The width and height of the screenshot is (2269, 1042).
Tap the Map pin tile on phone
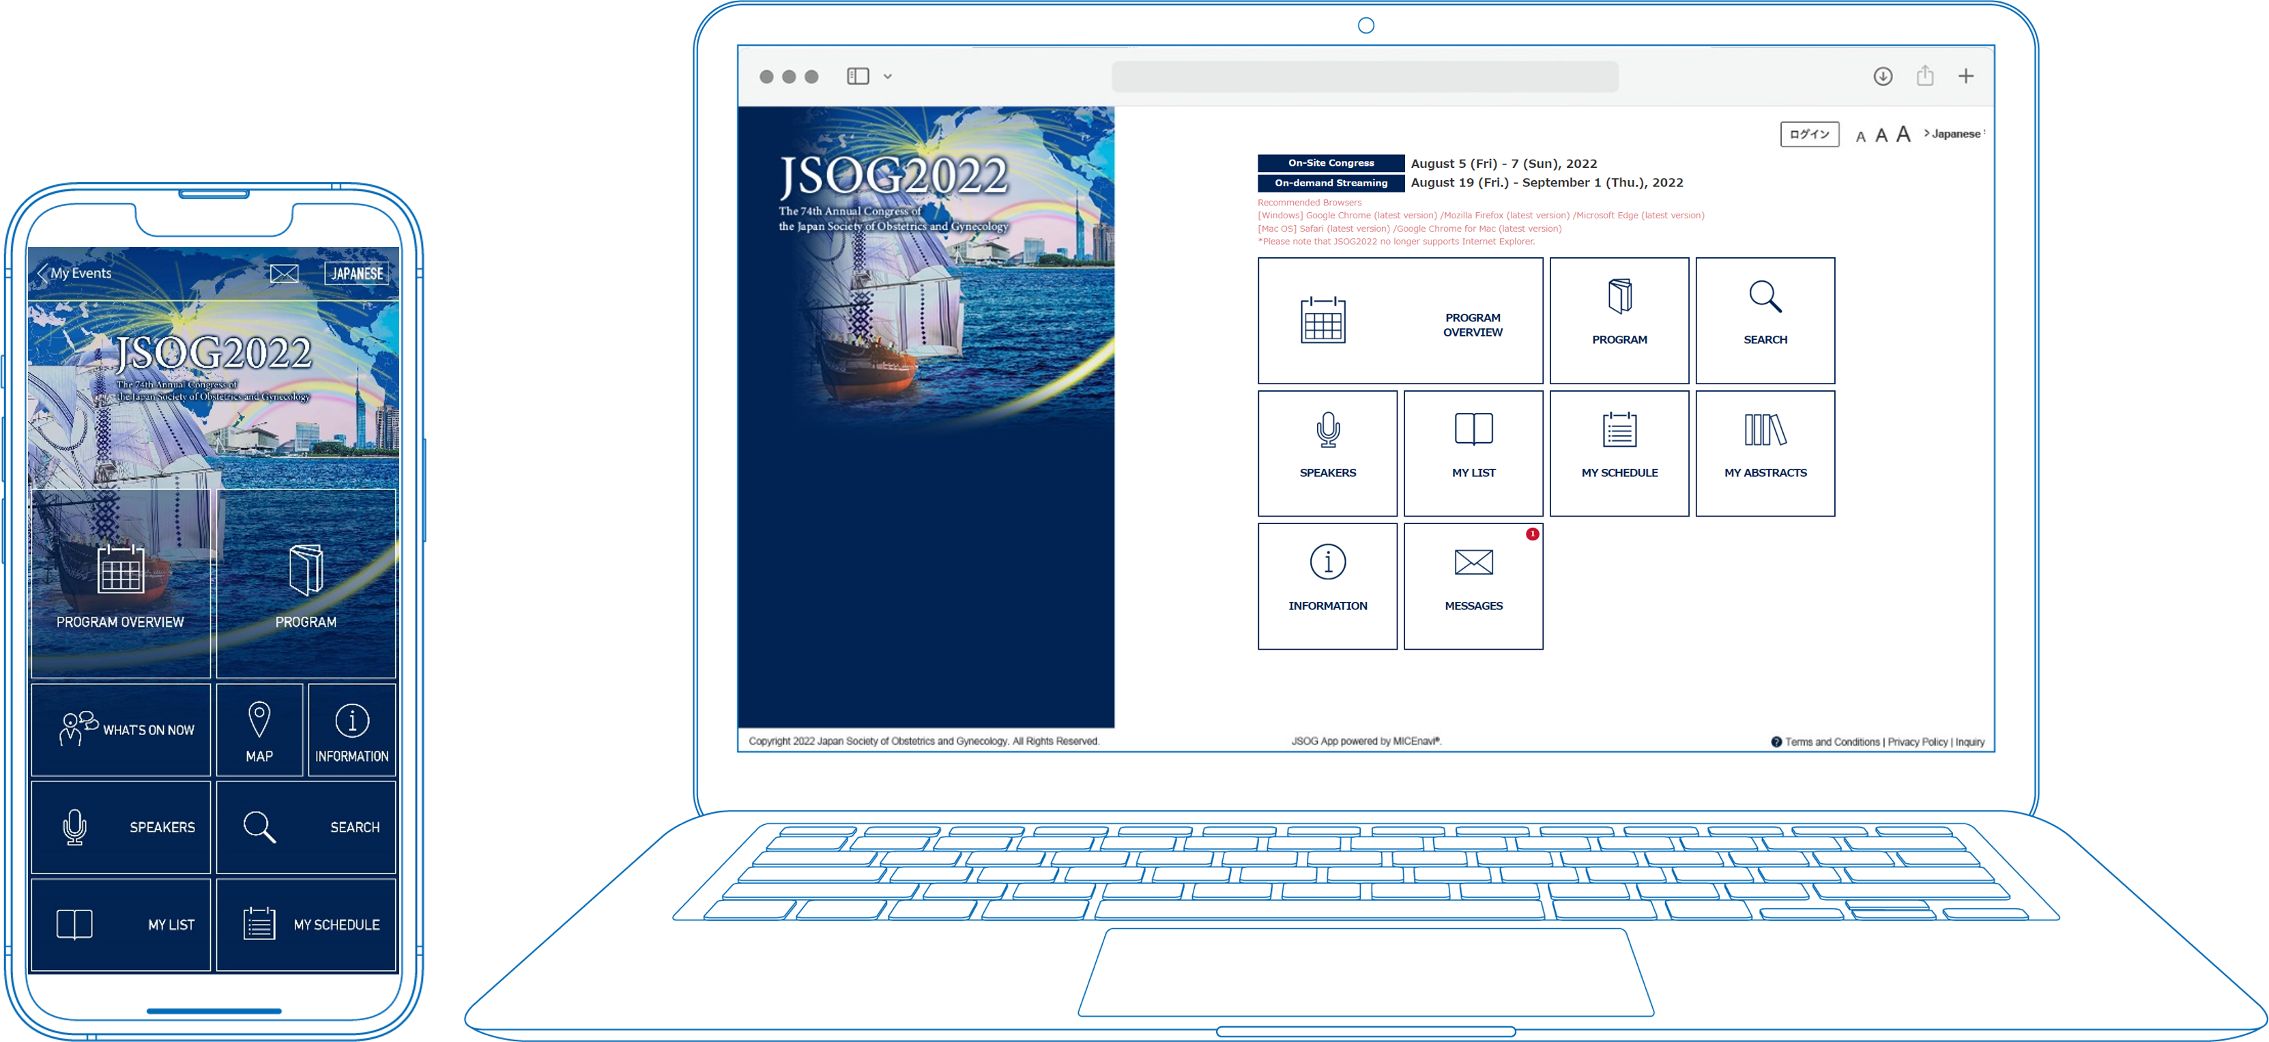pos(259,729)
